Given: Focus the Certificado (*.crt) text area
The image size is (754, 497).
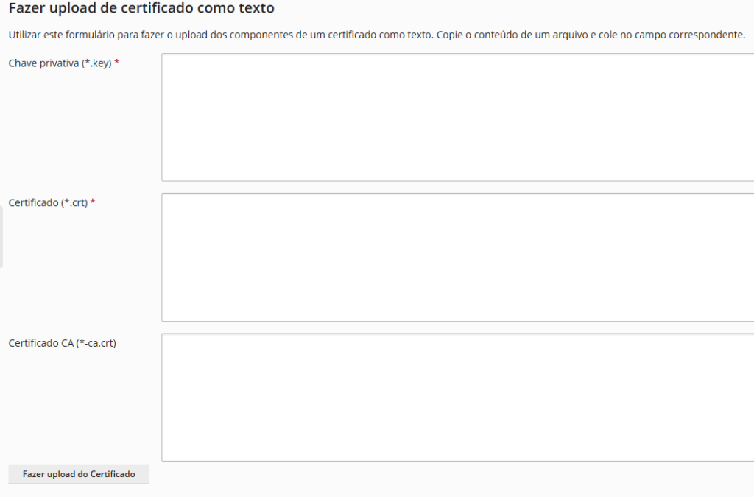Looking at the screenshot, I should pos(457,257).
